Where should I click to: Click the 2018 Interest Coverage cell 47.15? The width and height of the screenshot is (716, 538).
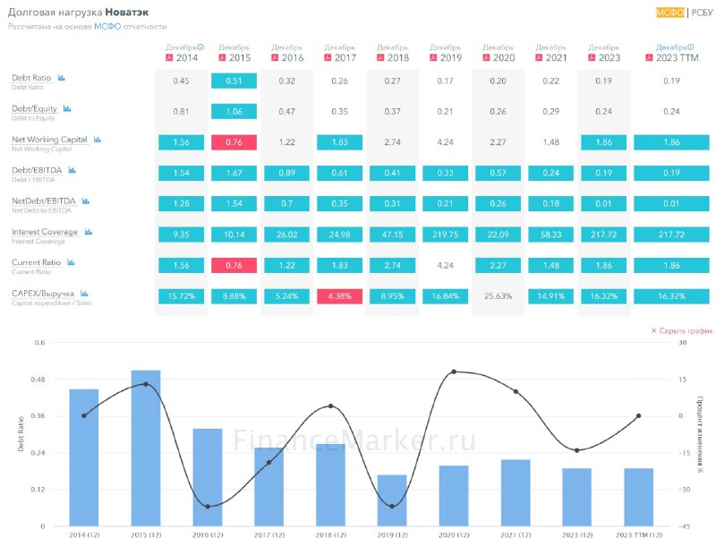coord(393,235)
